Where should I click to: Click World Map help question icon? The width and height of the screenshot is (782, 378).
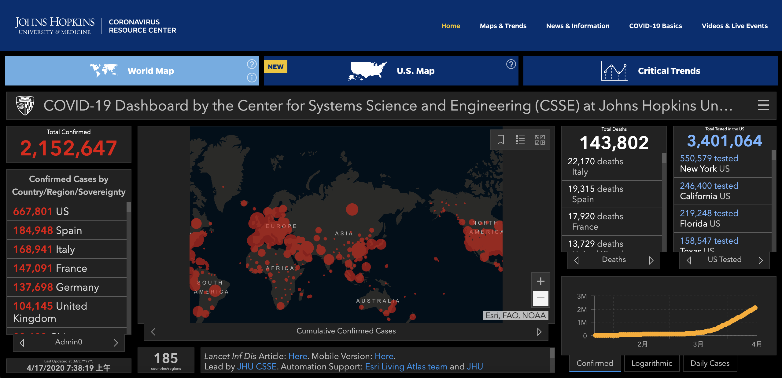pyautogui.click(x=252, y=64)
